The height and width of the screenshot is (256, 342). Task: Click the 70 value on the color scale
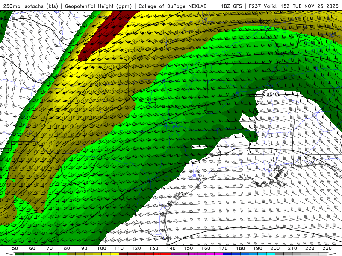point(50,248)
